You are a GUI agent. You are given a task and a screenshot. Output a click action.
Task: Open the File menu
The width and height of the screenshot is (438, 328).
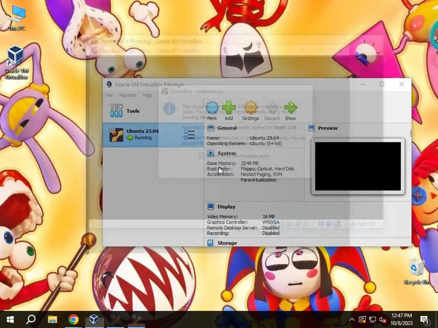(109, 95)
